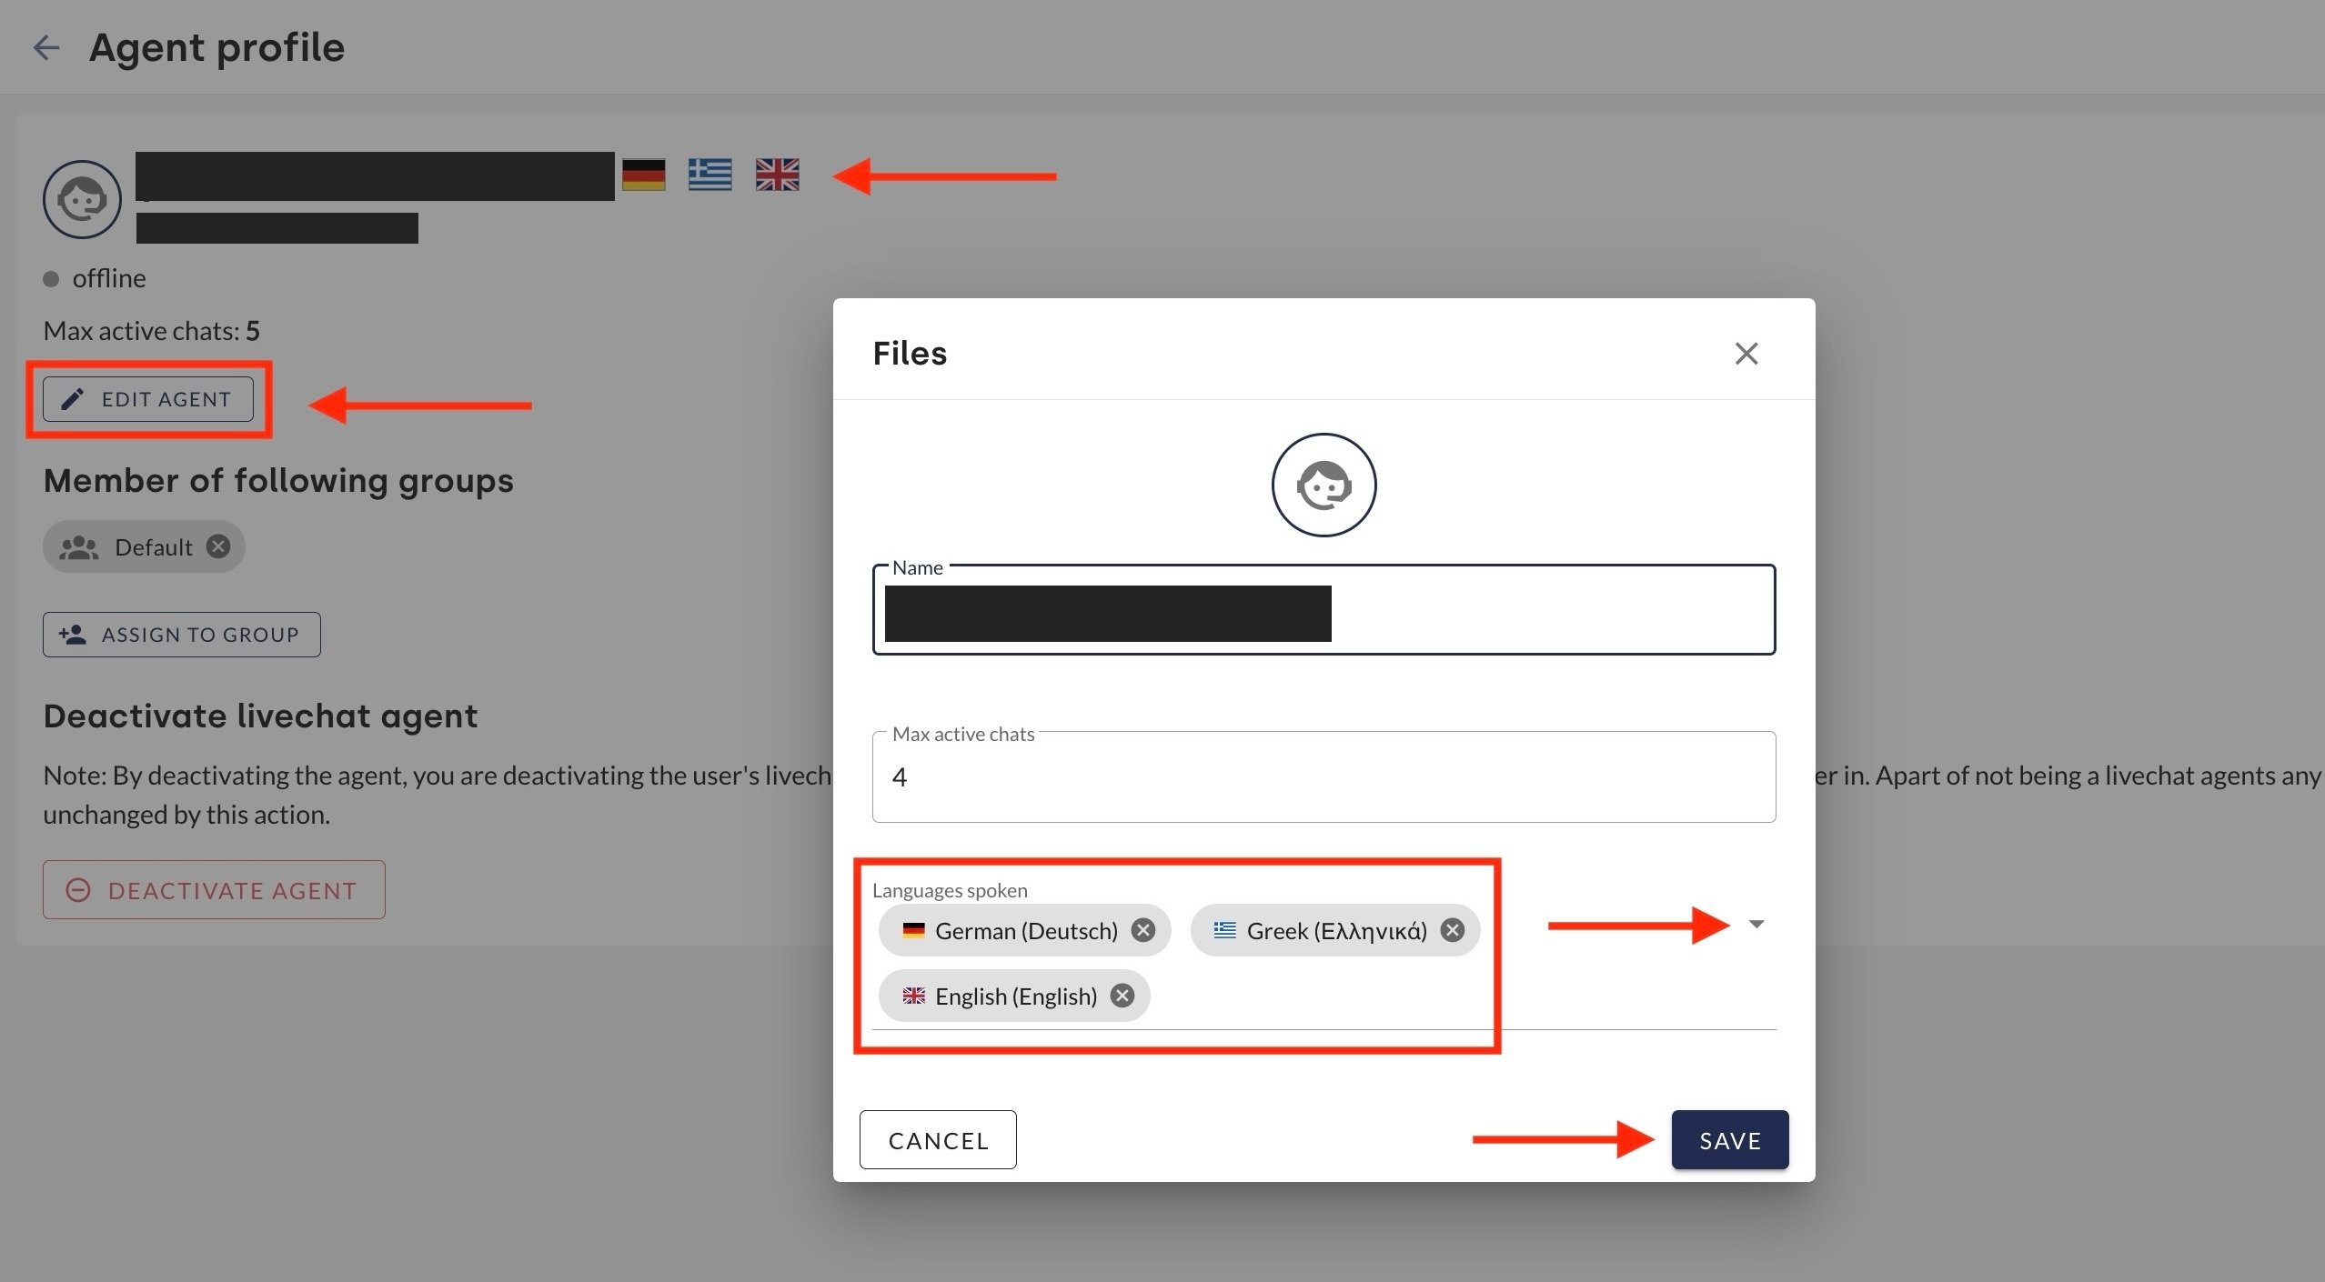Click the Greek flag next to agent name
Image resolution: width=2325 pixels, height=1282 pixels.
[710, 175]
